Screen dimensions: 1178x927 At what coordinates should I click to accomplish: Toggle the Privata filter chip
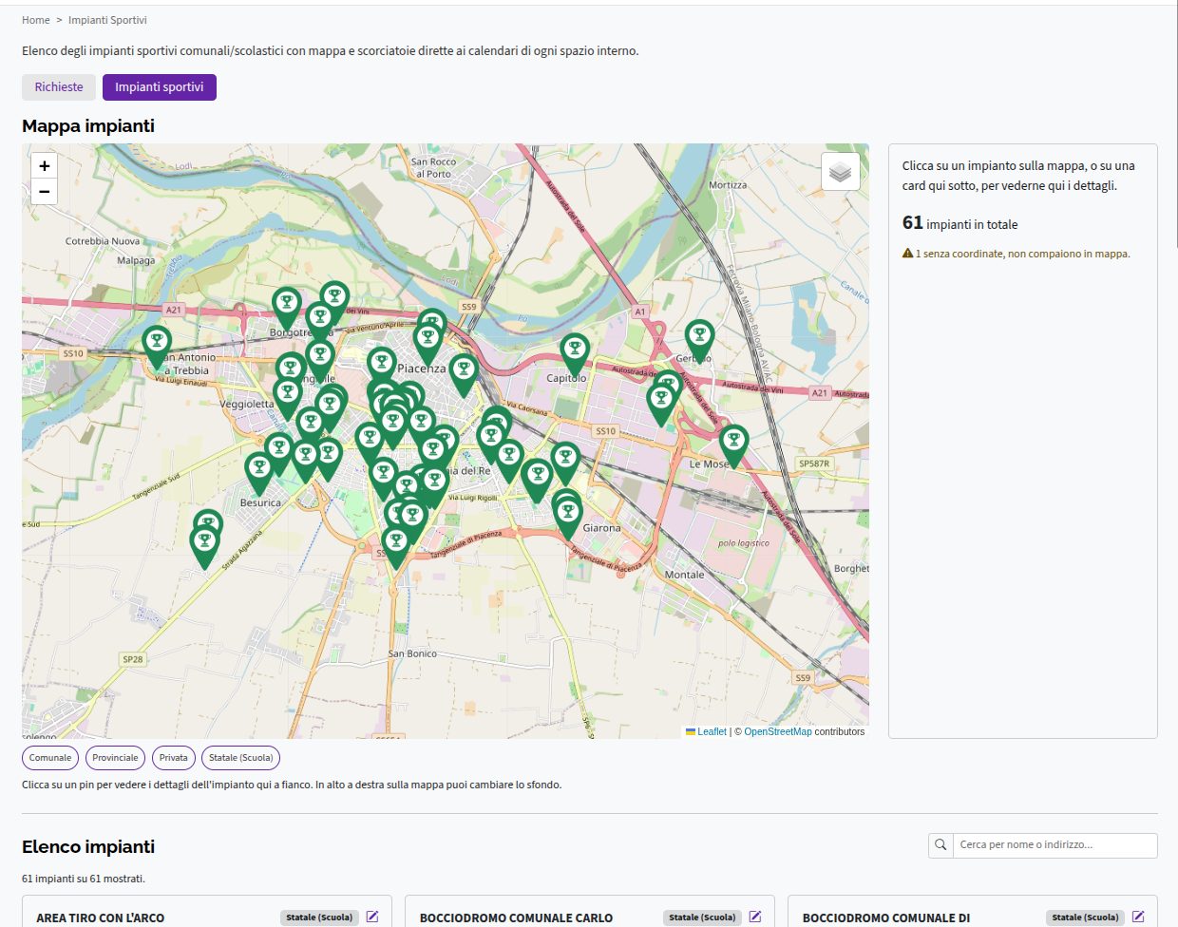tap(174, 758)
